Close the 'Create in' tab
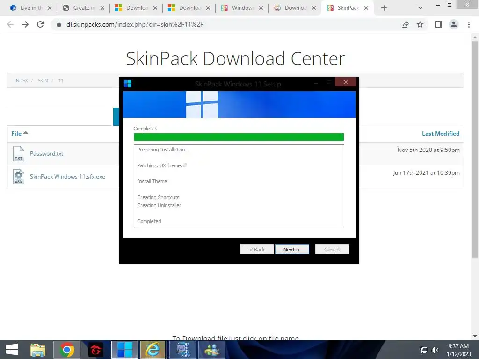Image resolution: width=479 pixels, height=359 pixels. click(x=102, y=8)
